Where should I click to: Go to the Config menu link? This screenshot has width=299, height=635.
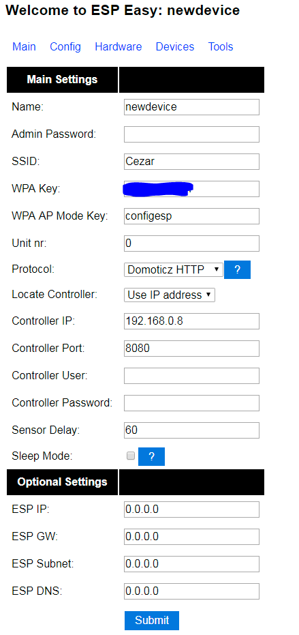click(65, 46)
